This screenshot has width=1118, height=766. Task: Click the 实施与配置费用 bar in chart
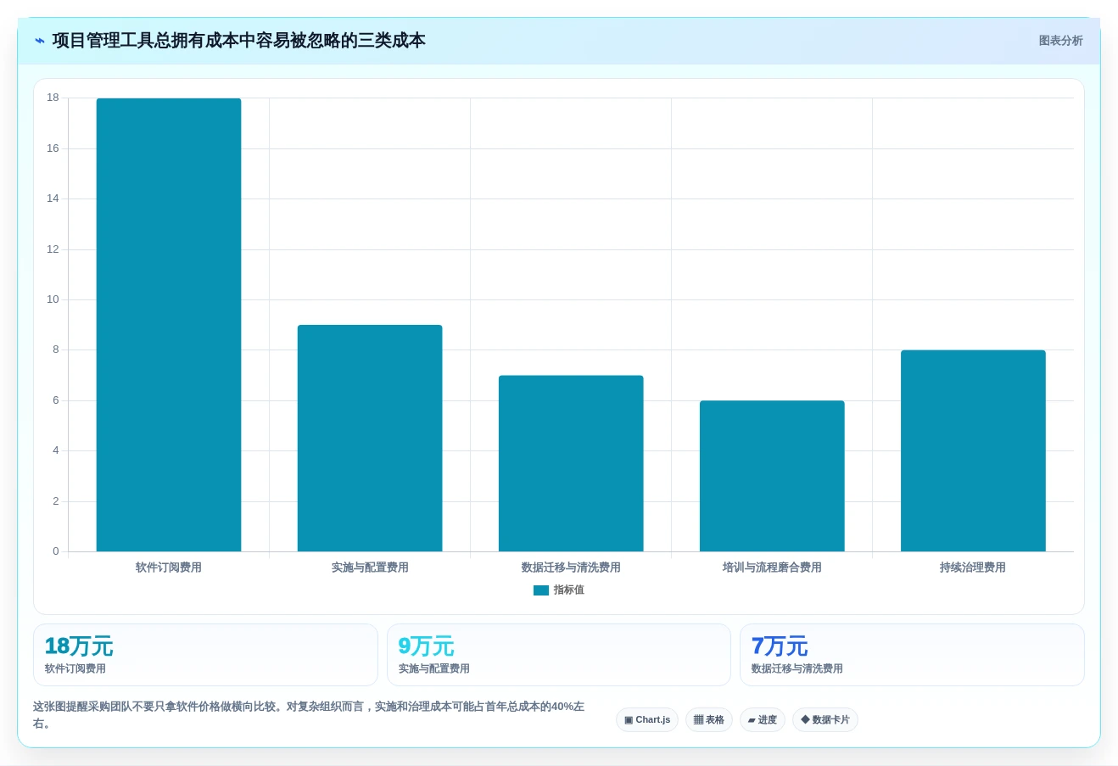(x=370, y=438)
